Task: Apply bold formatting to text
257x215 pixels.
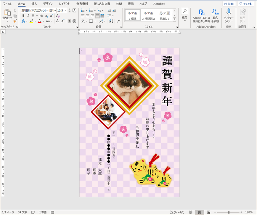Action: [x=23, y=16]
